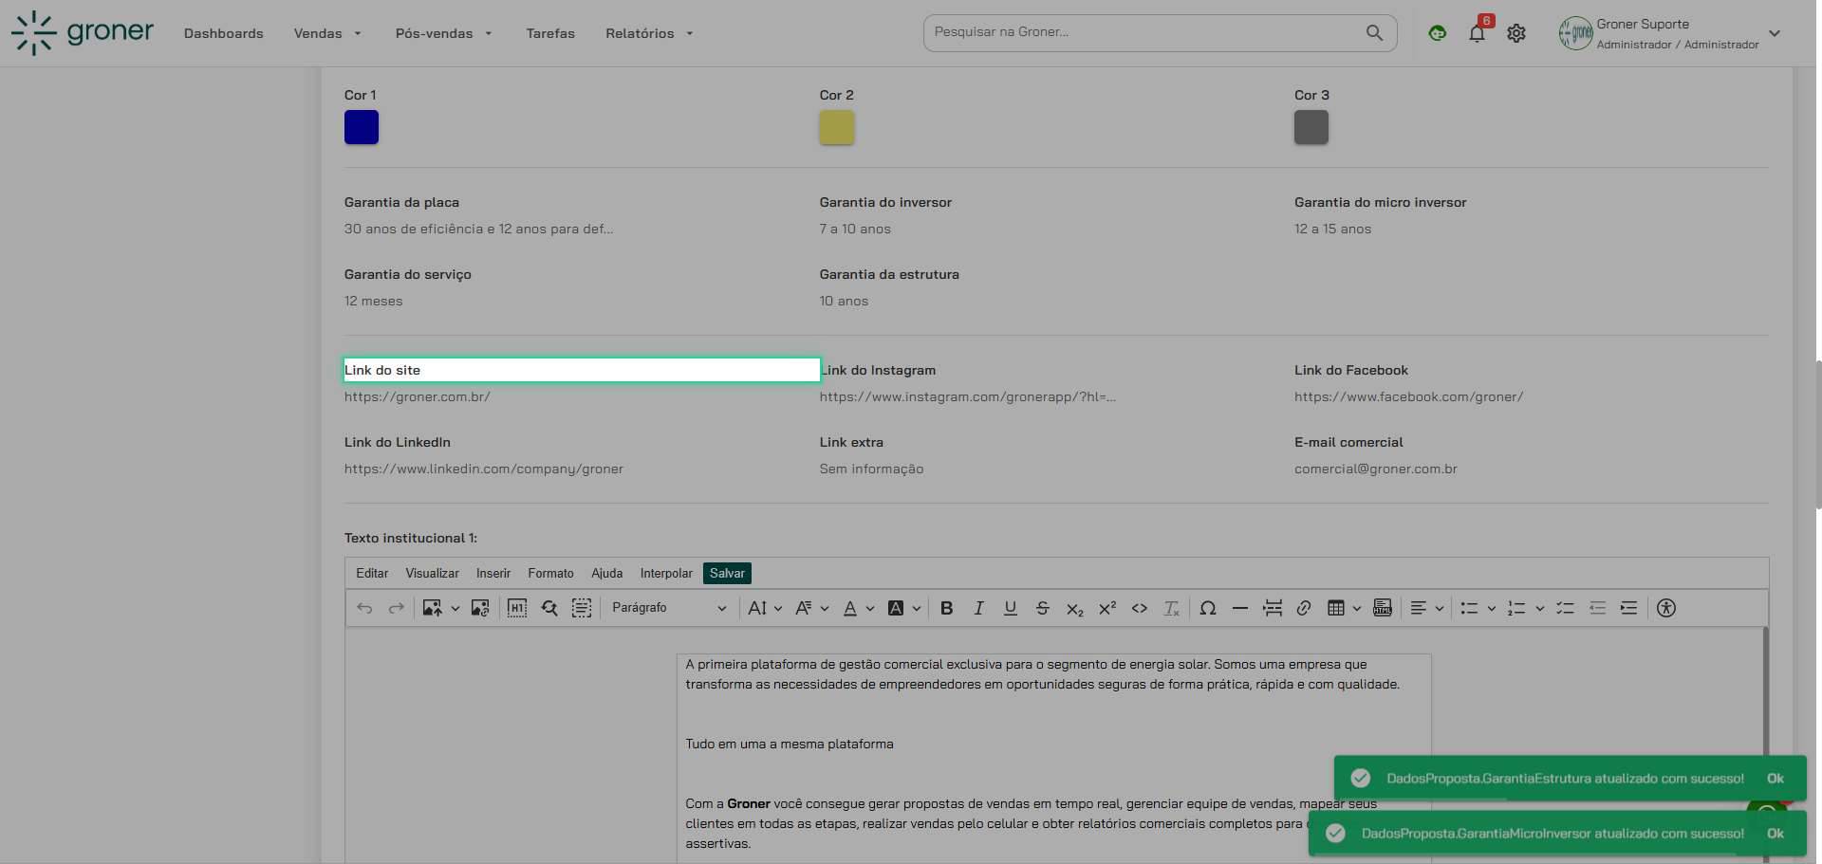This screenshot has width=1822, height=864.
Task: Open the editor's Formato menu
Action: coord(550,573)
